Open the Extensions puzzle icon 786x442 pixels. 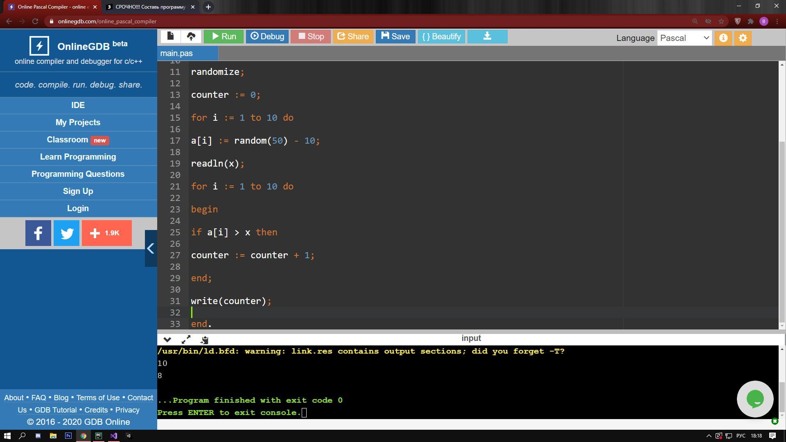pyautogui.click(x=751, y=21)
